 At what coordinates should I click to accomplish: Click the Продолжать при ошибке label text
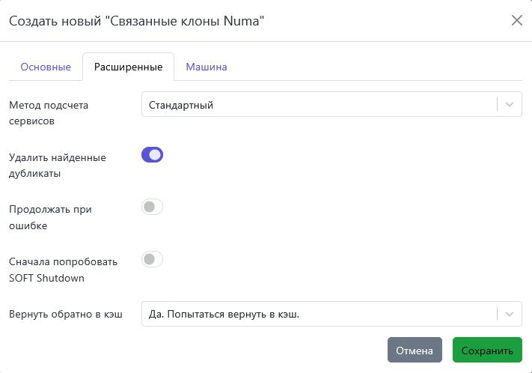point(50,217)
